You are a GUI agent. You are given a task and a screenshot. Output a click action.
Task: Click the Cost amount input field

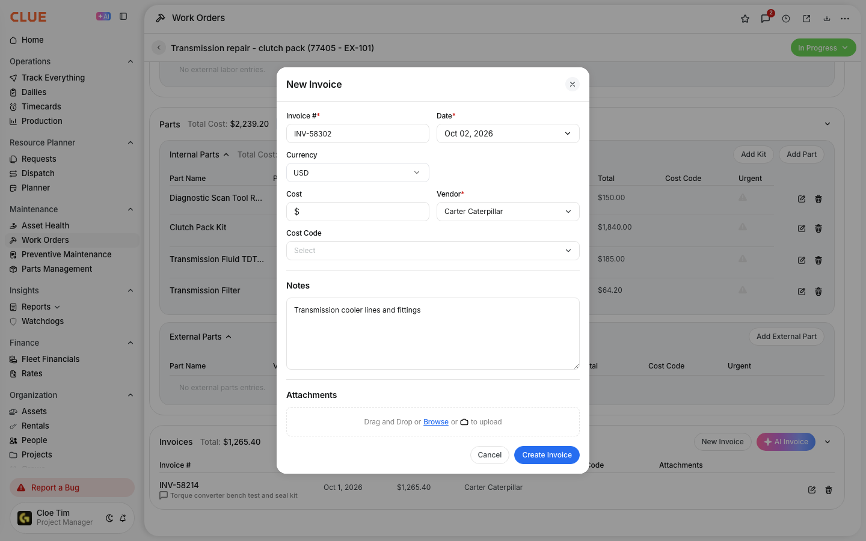tap(358, 212)
